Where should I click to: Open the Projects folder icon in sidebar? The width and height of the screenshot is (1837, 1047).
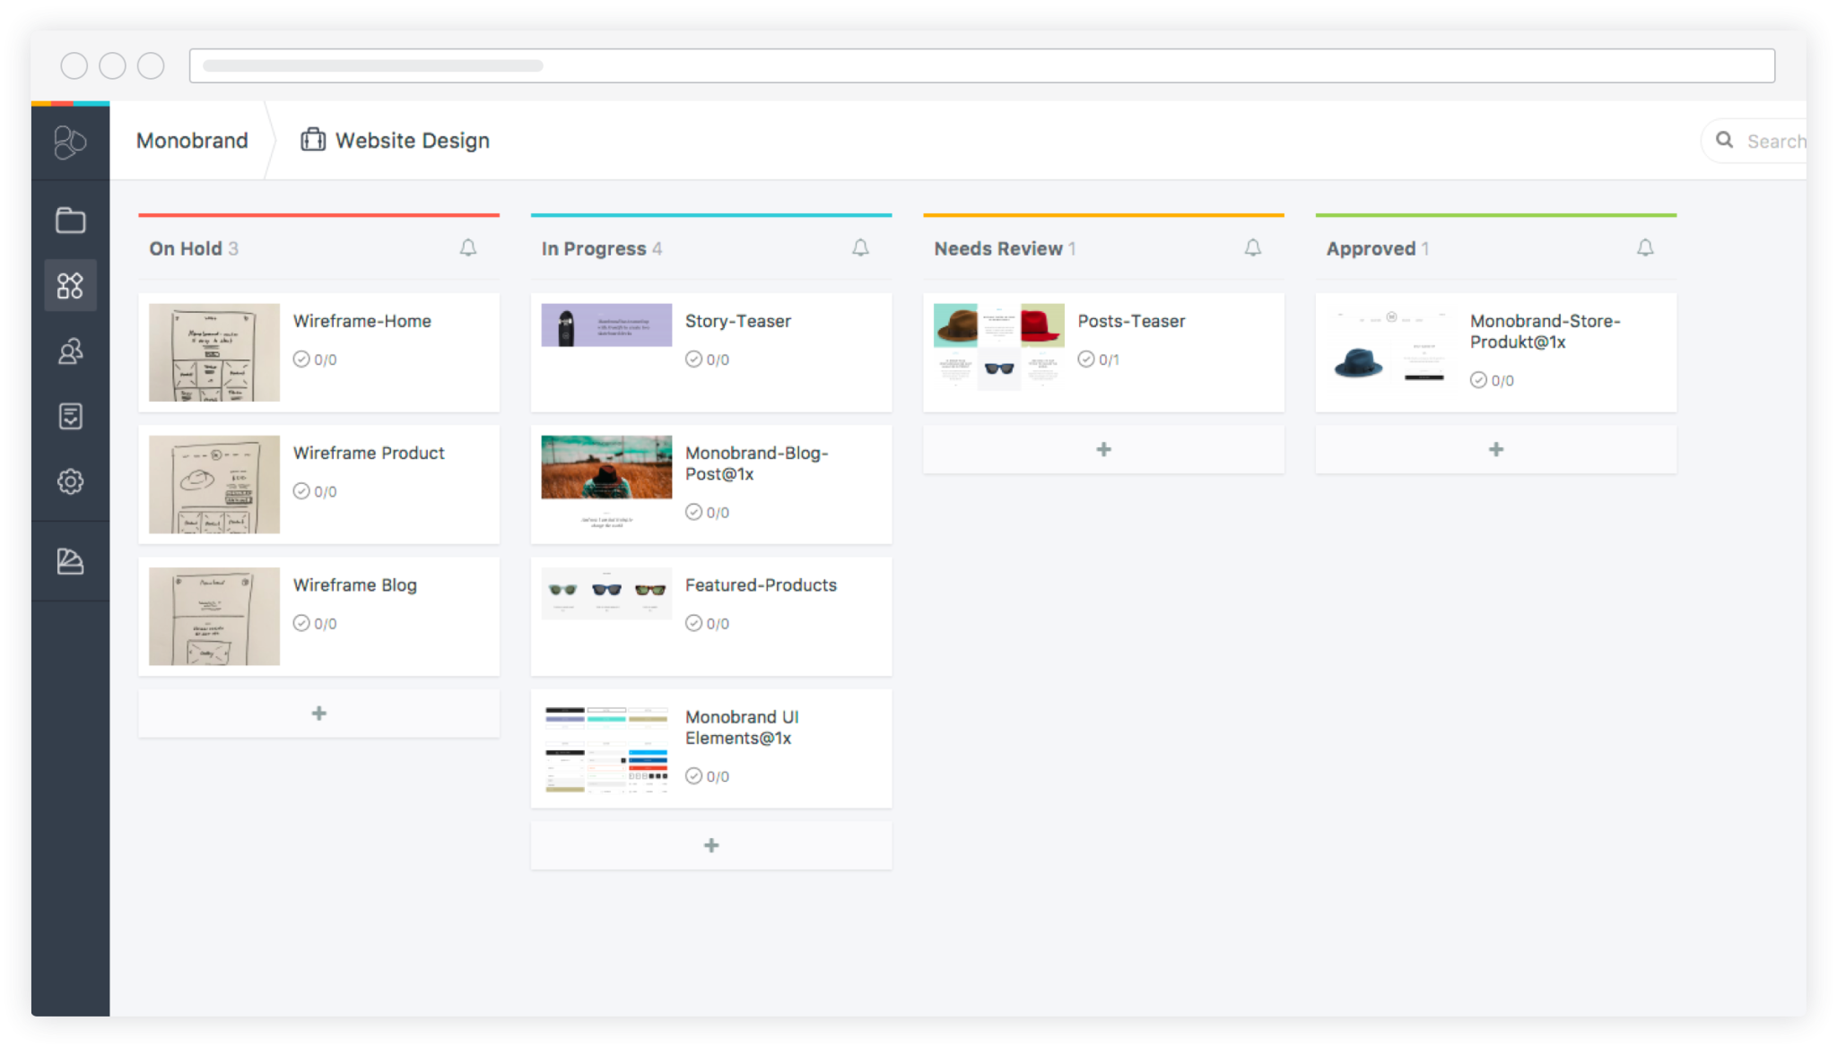pyautogui.click(x=70, y=220)
